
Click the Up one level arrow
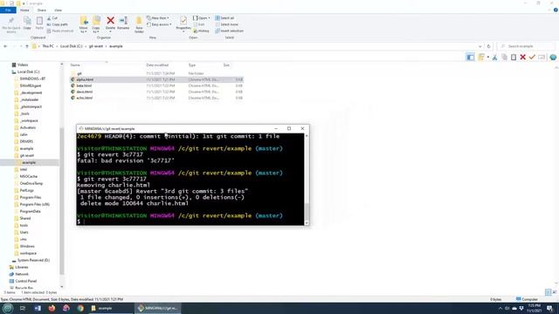coord(27,46)
